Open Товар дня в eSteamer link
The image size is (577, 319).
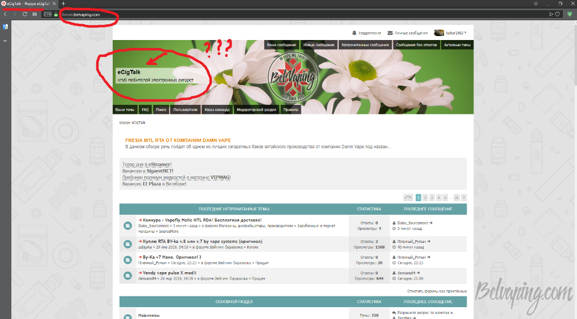pyautogui.click(x=147, y=165)
